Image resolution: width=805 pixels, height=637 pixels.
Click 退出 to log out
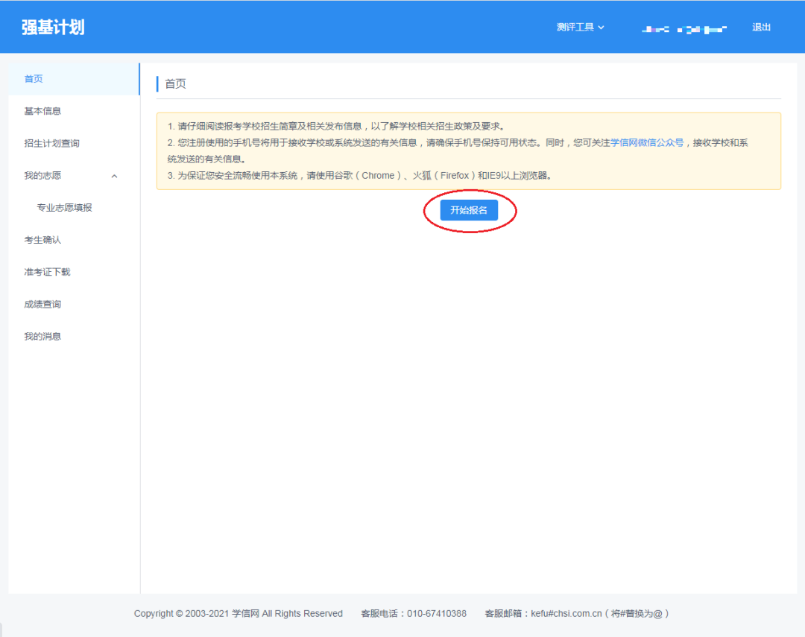(x=761, y=26)
